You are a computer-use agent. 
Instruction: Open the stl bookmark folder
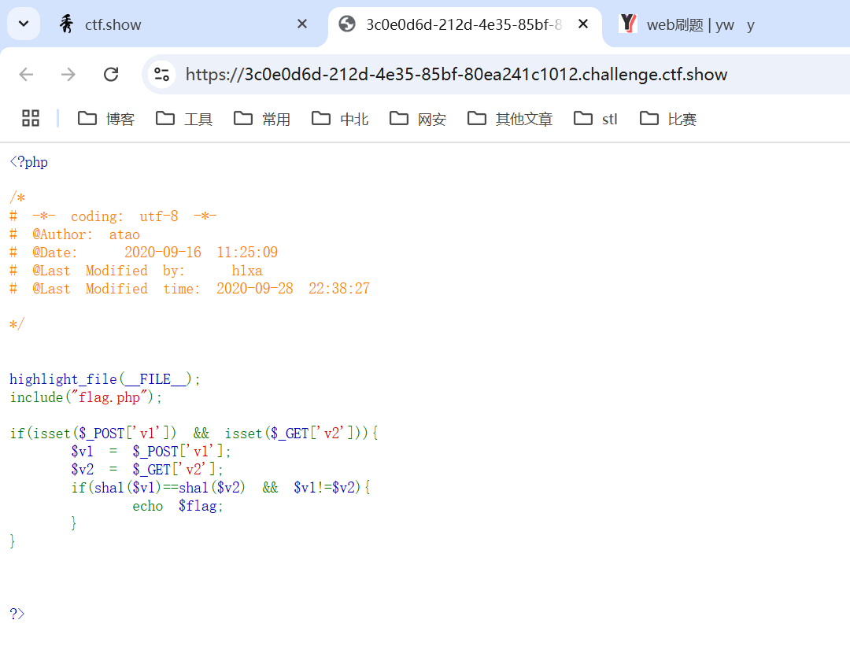coord(595,119)
